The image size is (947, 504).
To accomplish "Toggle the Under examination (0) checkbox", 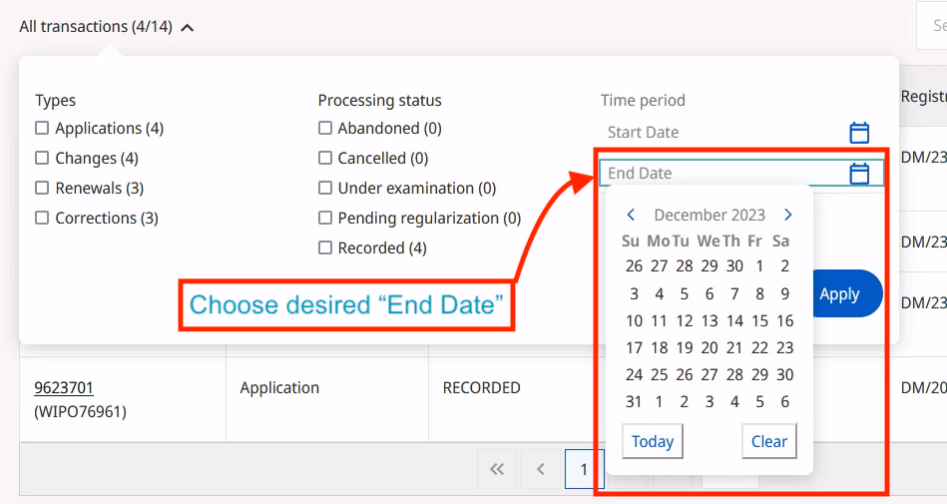I will [325, 189].
